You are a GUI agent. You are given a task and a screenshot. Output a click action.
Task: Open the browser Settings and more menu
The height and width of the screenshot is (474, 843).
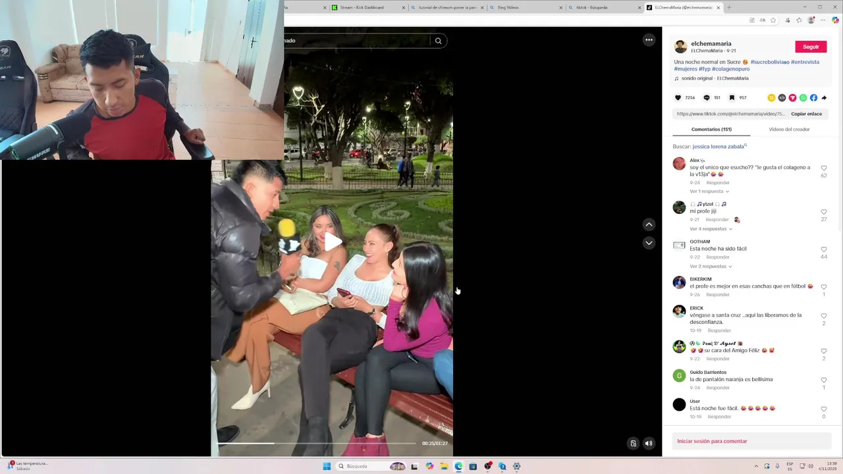[823, 20]
